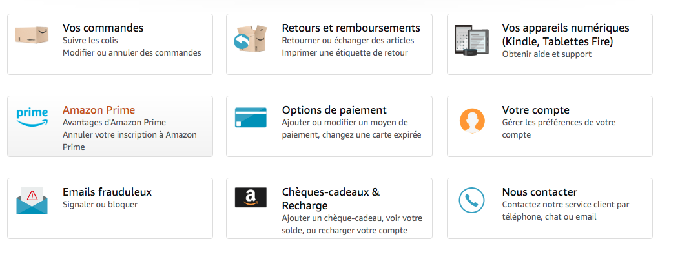Screen dimensions: 680x270
Task: Click the blue credit card icon
Action: coord(251,117)
